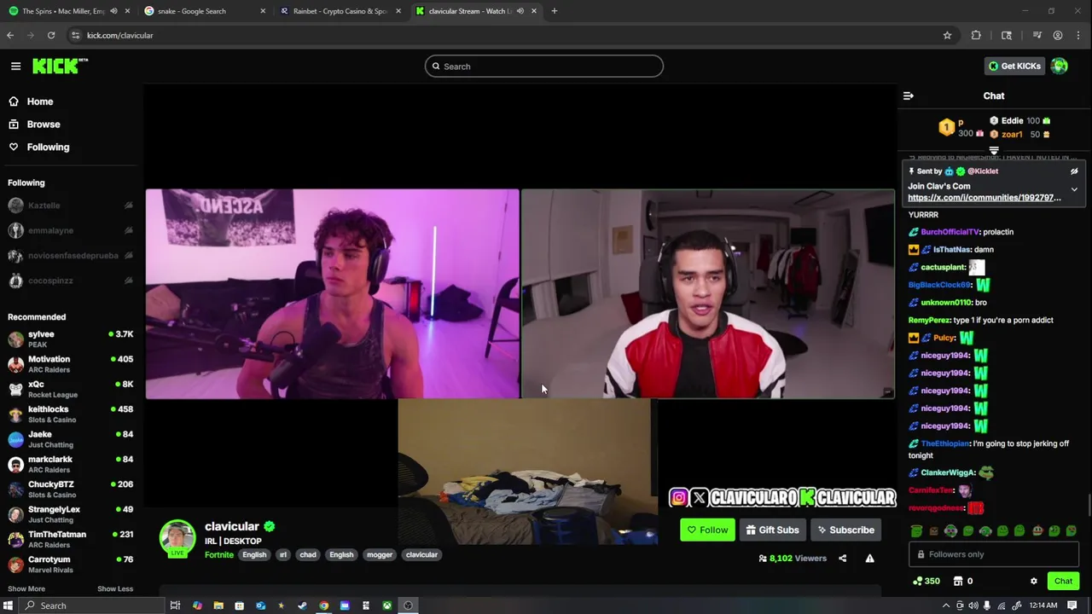Toggle notifications for noviosenfasedeprueba
1092x614 pixels.
(128, 255)
